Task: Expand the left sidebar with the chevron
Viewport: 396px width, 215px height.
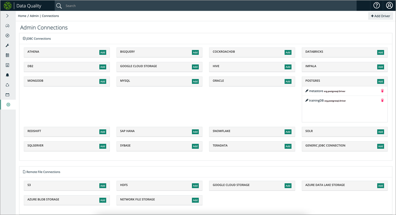Action: (x=7, y=16)
